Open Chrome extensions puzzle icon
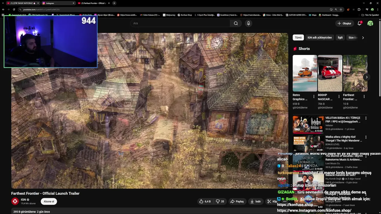Screen dimensions: 381x214 tap(359, 9)
